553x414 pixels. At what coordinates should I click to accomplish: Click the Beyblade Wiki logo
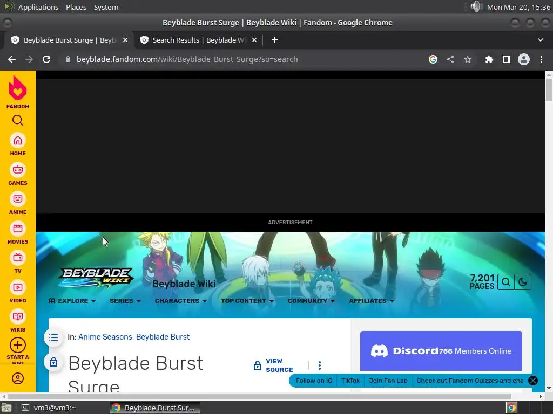[x=96, y=278]
